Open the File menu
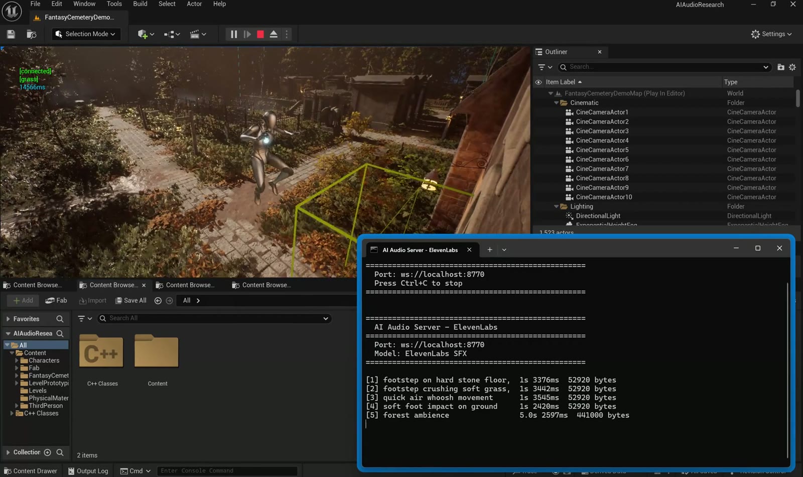803x477 pixels. [36, 4]
